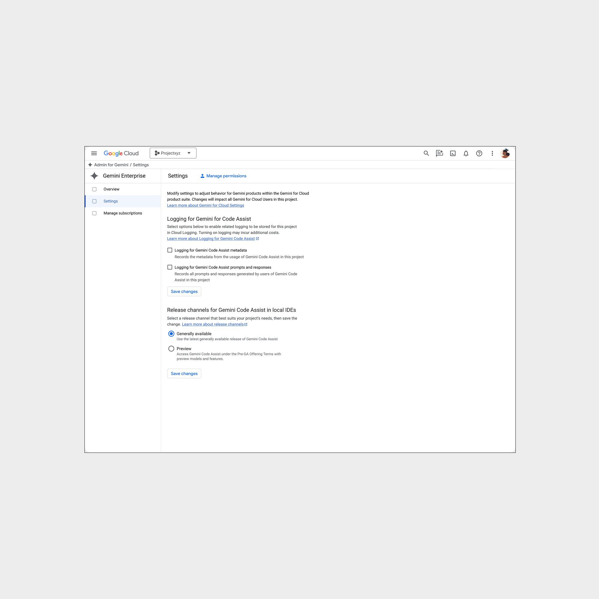The height and width of the screenshot is (599, 599).
Task: Click the Google Cloud logo
Action: coord(121,153)
